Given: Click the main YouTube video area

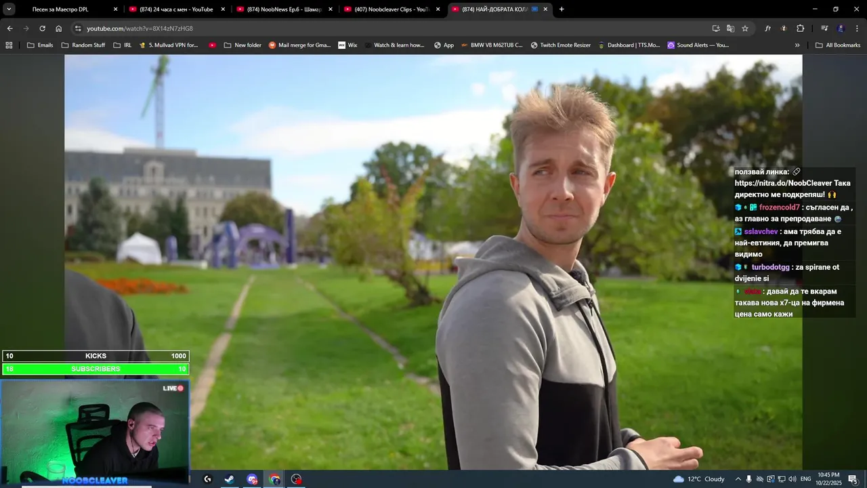Looking at the screenshot, I should tap(433, 262).
